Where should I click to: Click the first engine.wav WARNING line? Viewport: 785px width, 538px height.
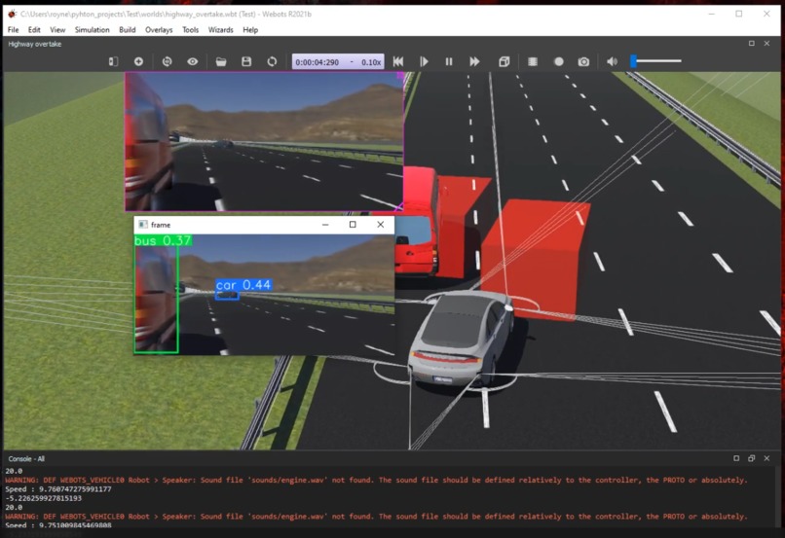click(376, 480)
